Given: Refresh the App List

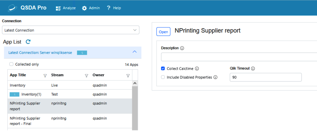Looking at the screenshot, I should tap(28, 42).
